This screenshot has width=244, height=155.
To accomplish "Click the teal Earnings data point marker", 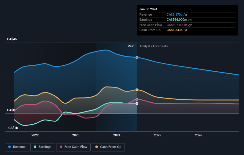I will [137, 104].
